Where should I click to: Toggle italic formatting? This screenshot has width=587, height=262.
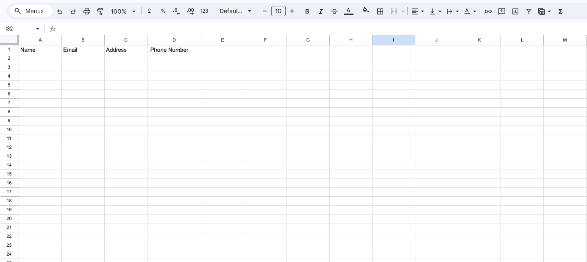[x=321, y=11]
